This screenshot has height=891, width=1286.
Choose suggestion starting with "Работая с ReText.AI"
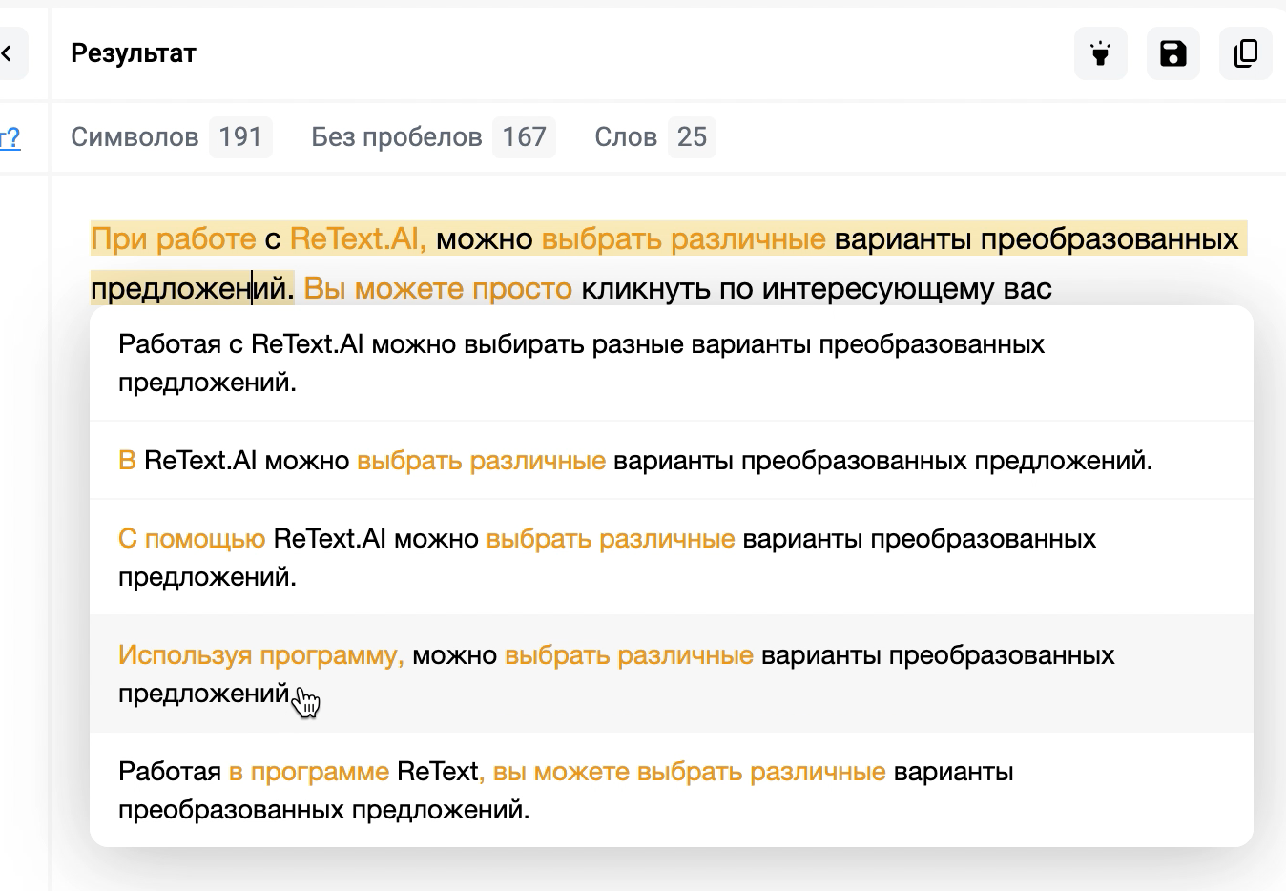[x=672, y=363]
